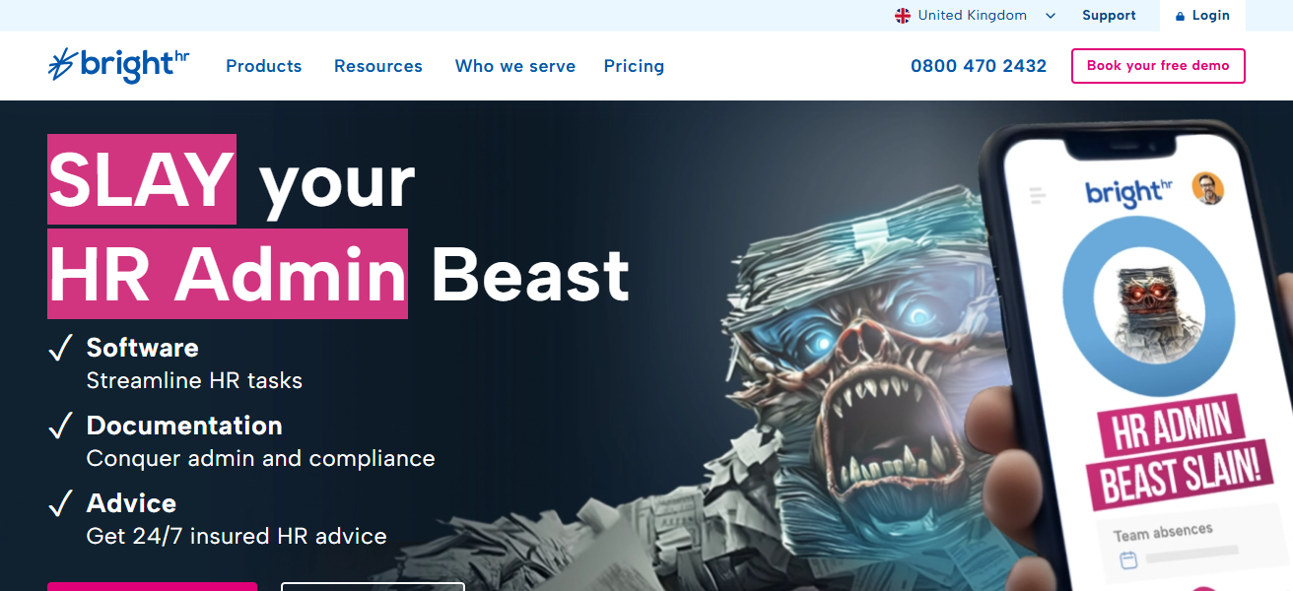1293x591 pixels.
Task: Open the Login tab in top bar
Action: [1203, 16]
